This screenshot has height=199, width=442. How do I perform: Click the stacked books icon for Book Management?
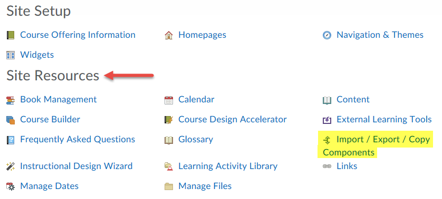coord(11,100)
